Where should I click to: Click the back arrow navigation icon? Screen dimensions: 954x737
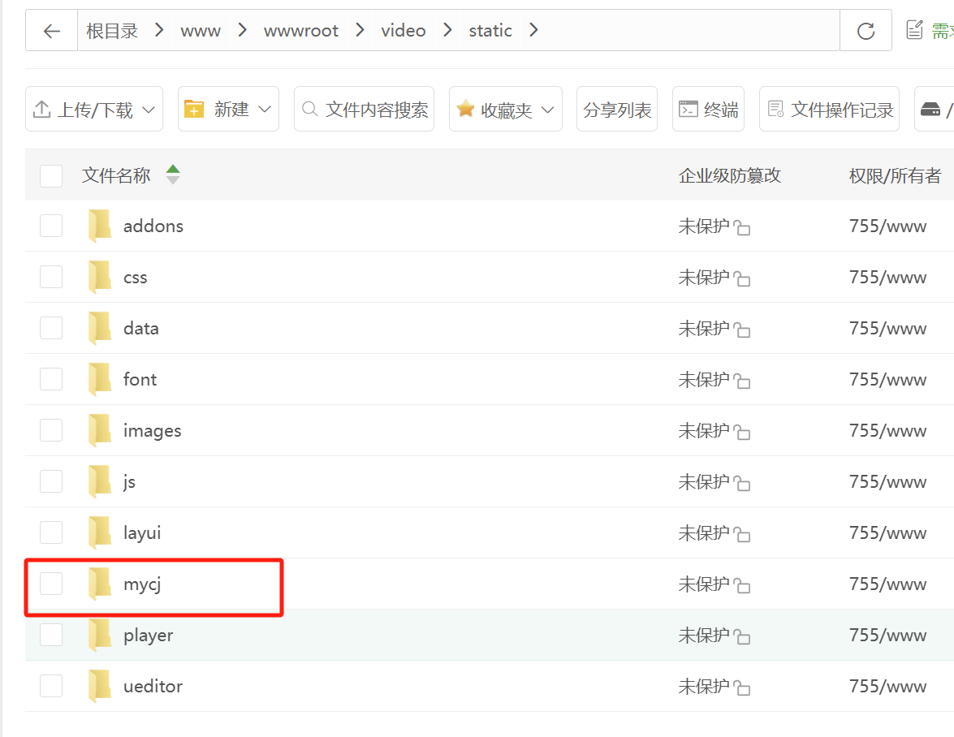pos(52,31)
